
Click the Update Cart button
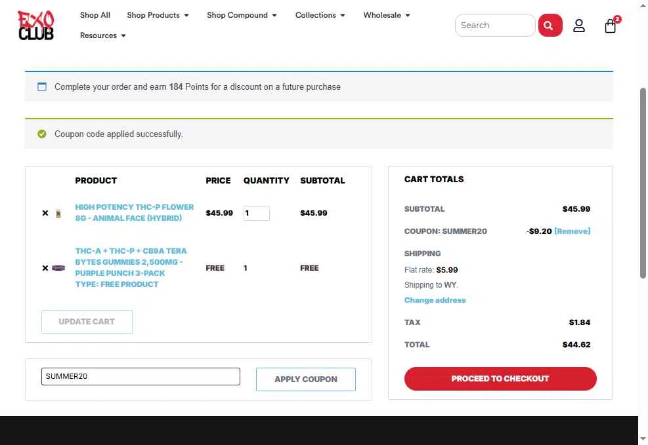coord(87,322)
